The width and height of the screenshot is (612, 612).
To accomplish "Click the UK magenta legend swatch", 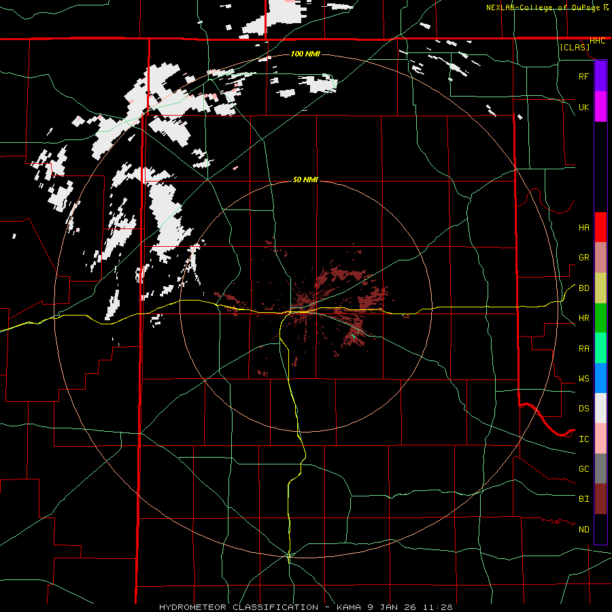I will coord(600,107).
